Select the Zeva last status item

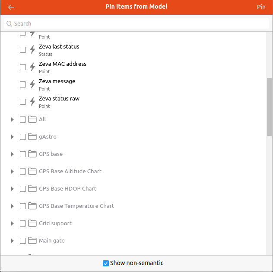(x=59, y=47)
